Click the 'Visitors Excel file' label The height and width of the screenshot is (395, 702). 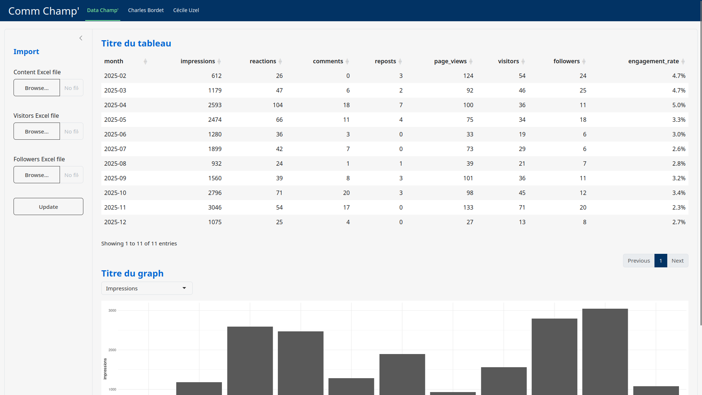point(36,116)
